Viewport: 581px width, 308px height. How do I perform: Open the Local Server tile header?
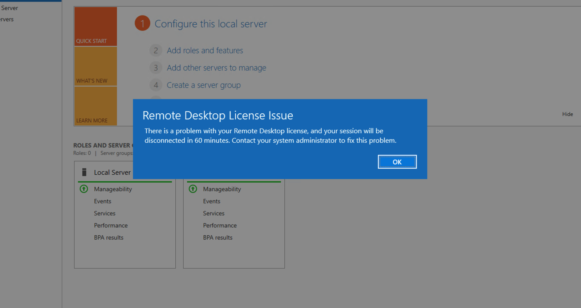coord(112,173)
